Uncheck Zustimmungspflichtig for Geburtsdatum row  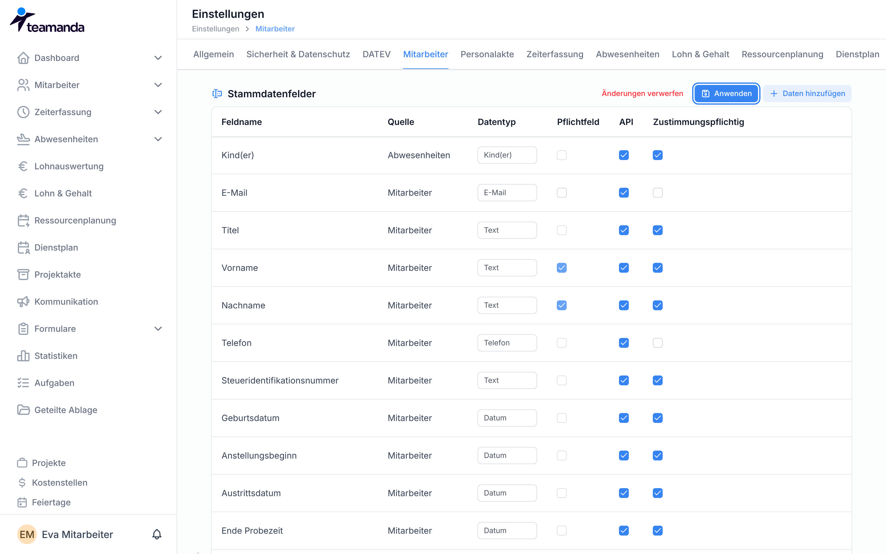point(657,418)
